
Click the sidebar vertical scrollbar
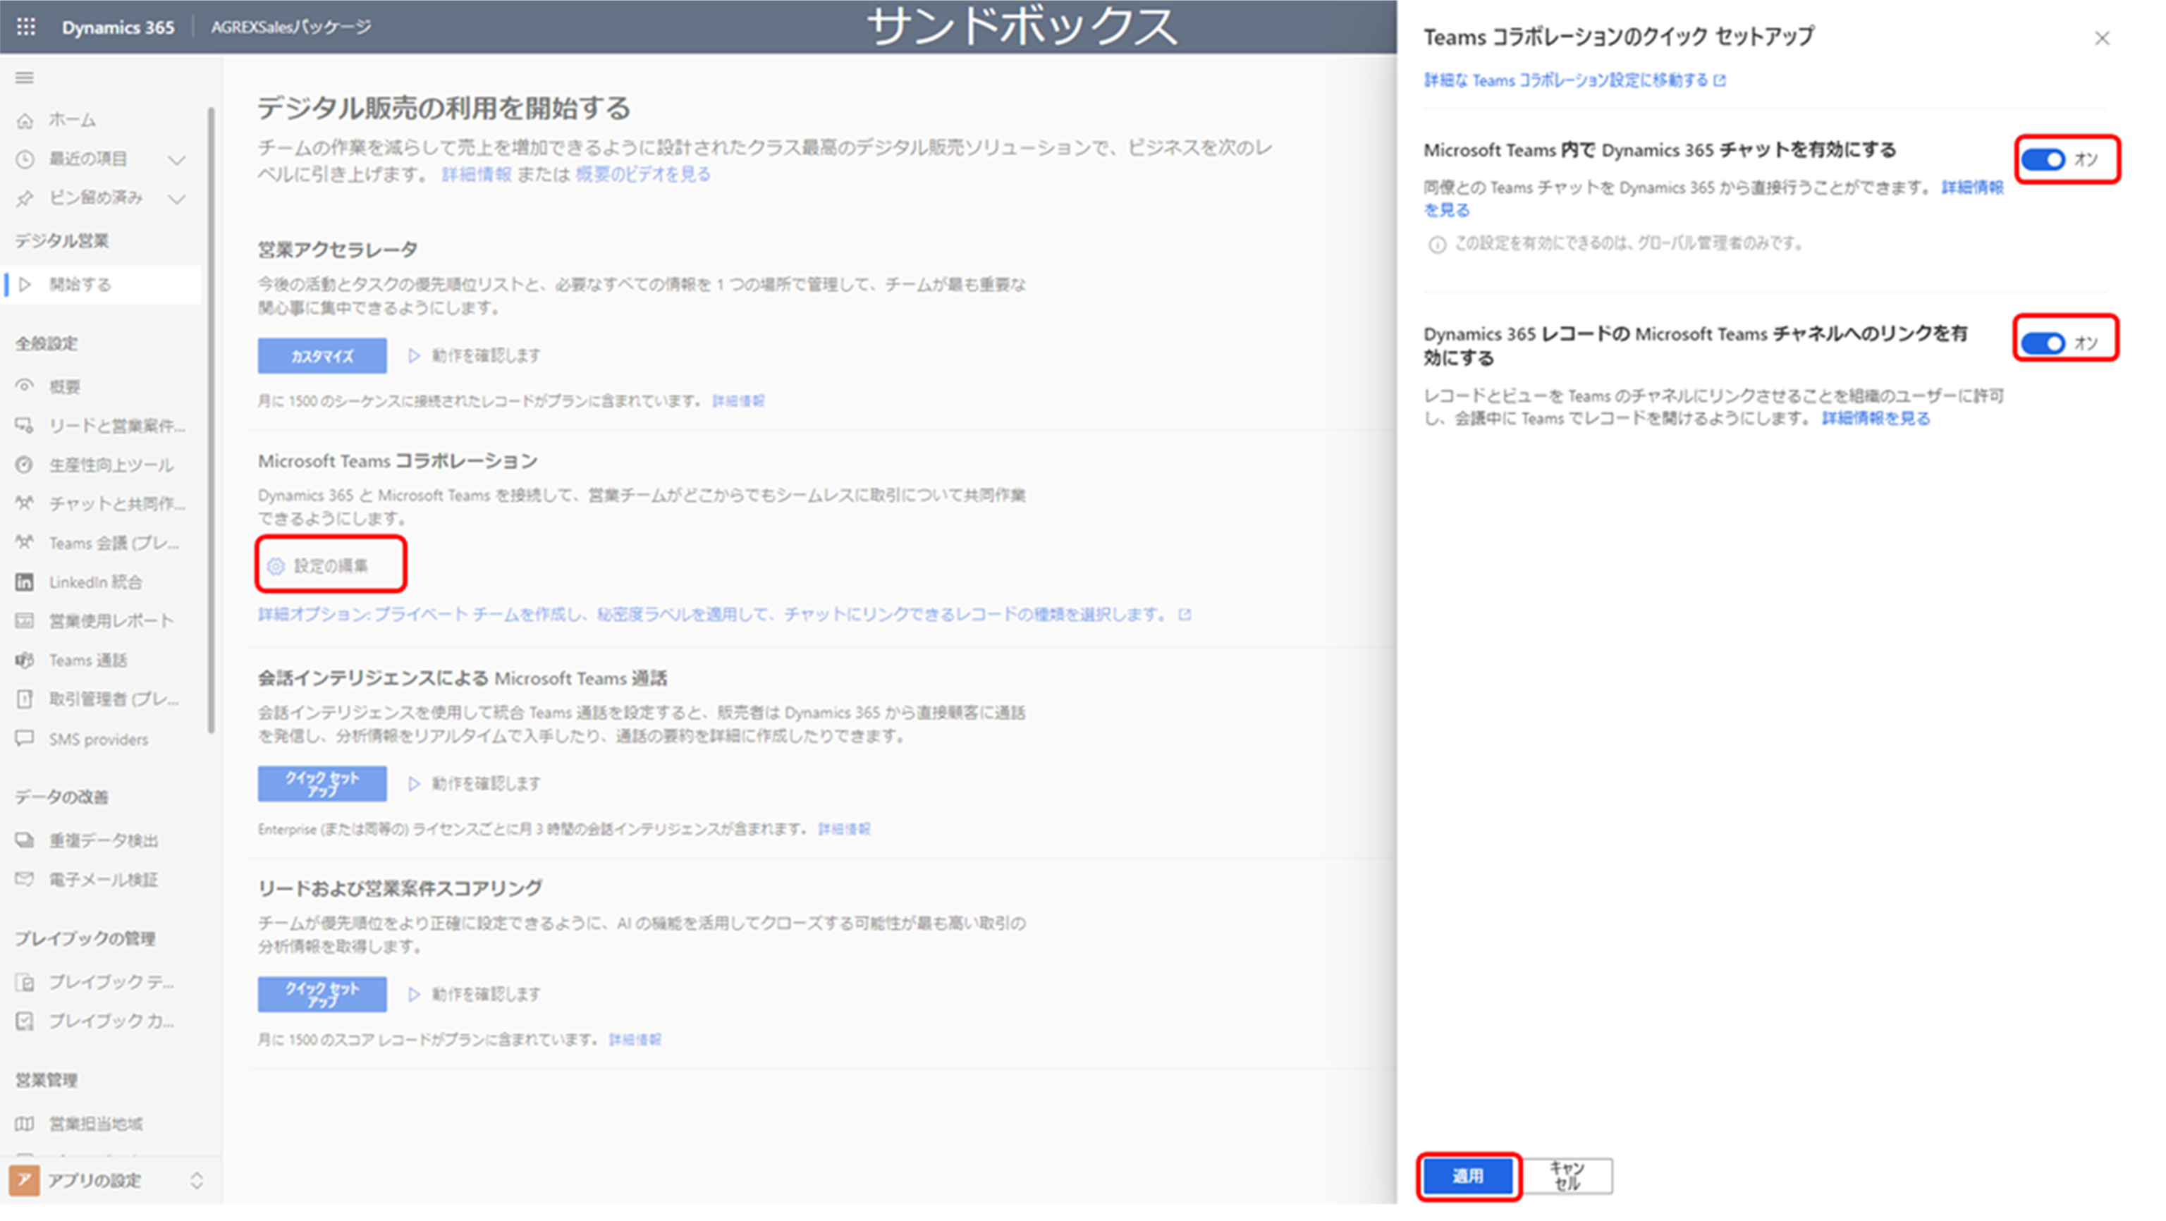[x=211, y=420]
